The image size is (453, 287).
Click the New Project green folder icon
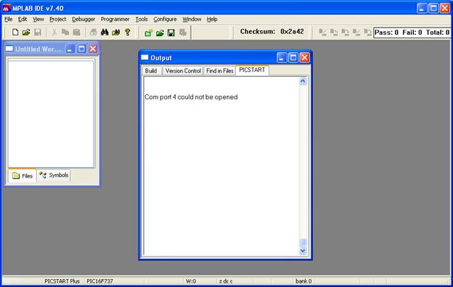click(149, 33)
